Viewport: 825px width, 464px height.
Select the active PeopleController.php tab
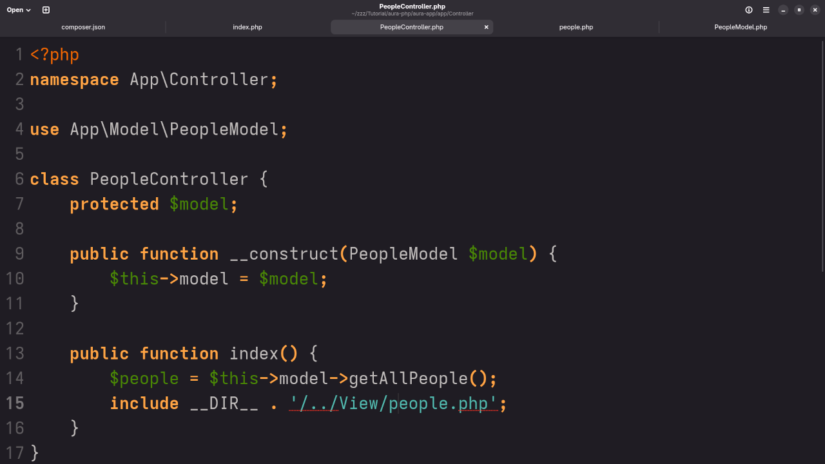[x=412, y=27]
